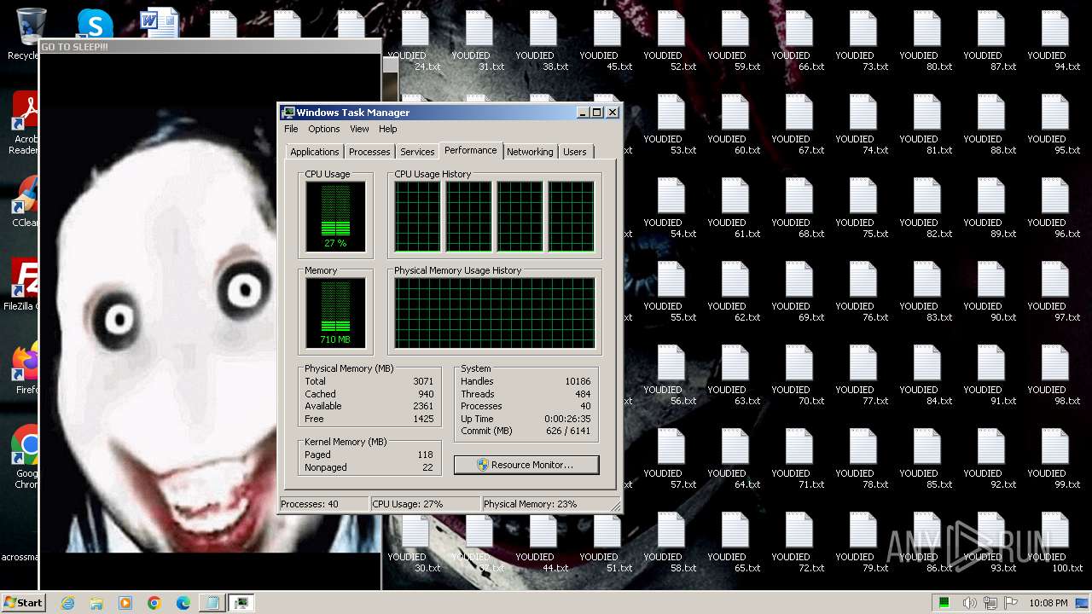Switch to the Networking tab
Image resolution: width=1092 pixels, height=614 pixels.
coord(530,152)
